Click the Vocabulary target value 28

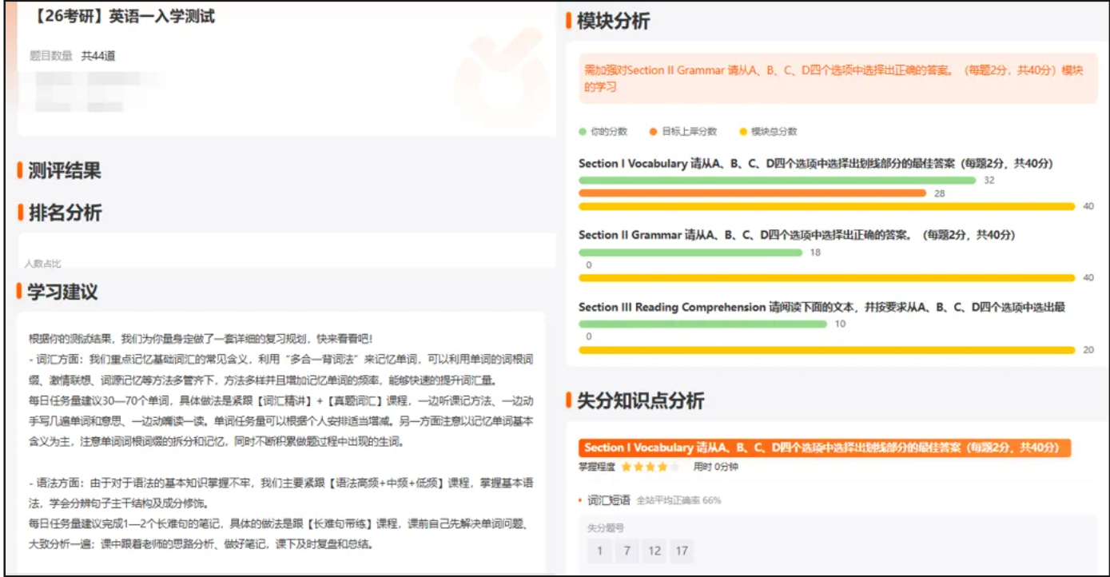940,193
